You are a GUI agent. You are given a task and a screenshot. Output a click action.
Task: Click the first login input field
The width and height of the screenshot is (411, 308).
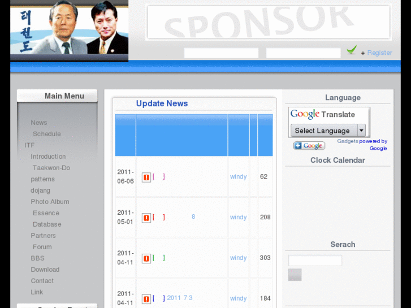pos(221,53)
